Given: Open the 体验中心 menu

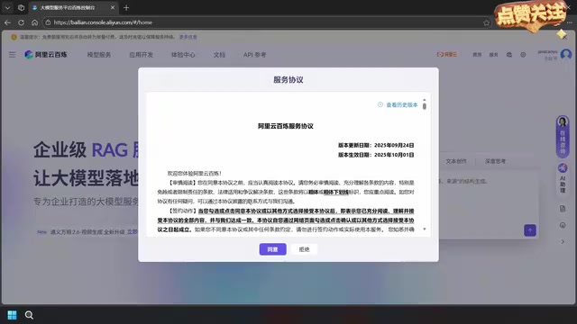Looking at the screenshot, I should click(183, 54).
